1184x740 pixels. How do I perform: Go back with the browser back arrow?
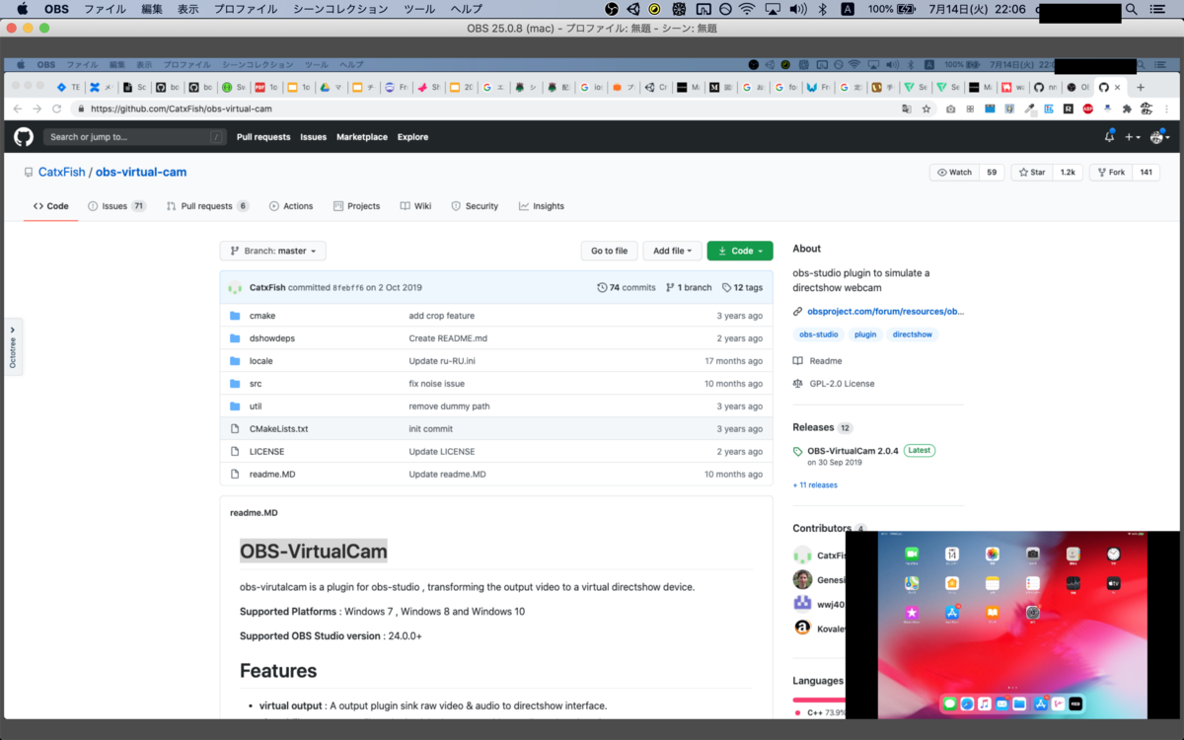click(17, 109)
